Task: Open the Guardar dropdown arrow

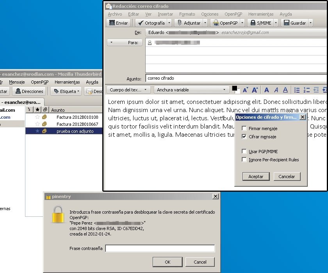Action: (x=311, y=23)
